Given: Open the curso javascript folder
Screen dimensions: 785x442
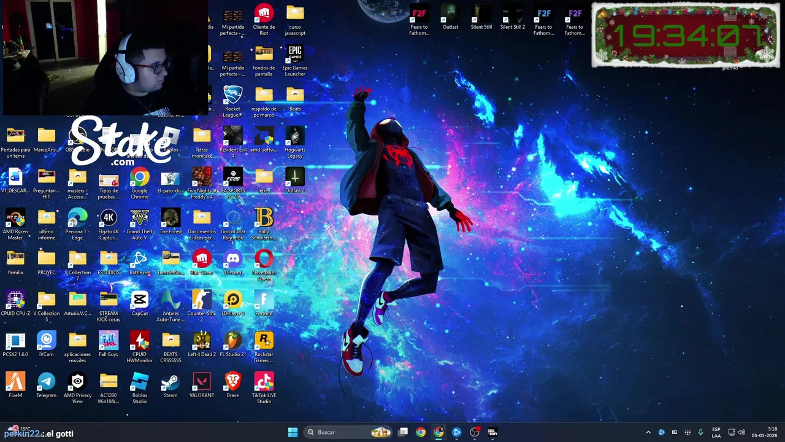Looking at the screenshot, I should tap(295, 13).
